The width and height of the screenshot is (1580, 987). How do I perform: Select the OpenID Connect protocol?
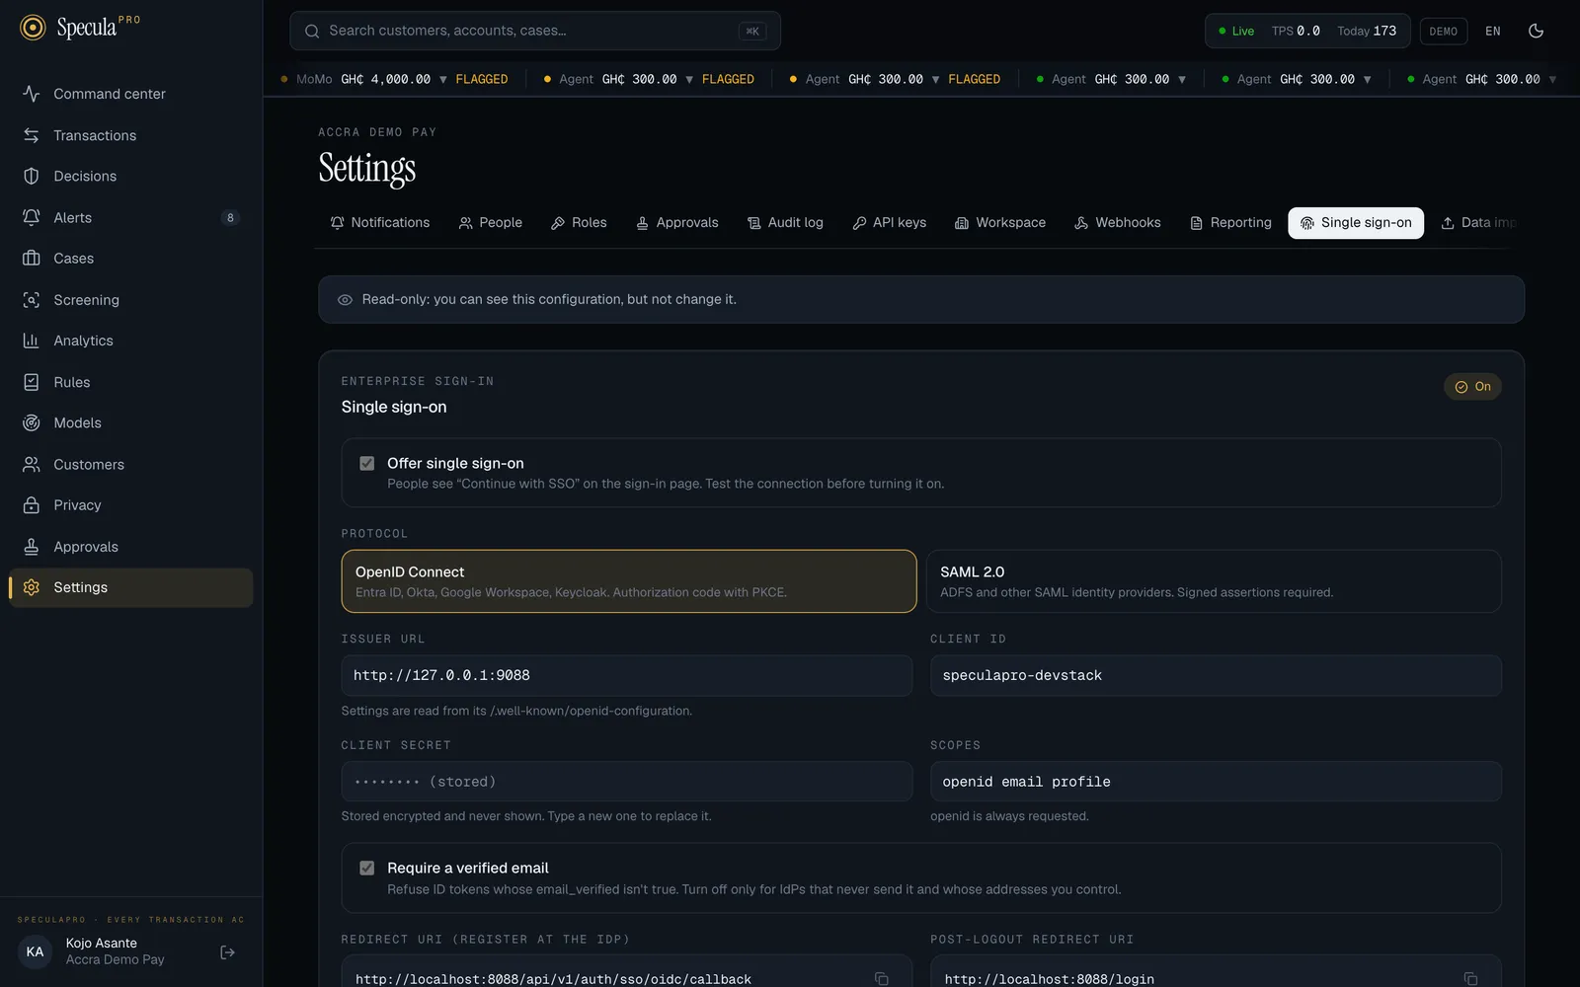(629, 581)
